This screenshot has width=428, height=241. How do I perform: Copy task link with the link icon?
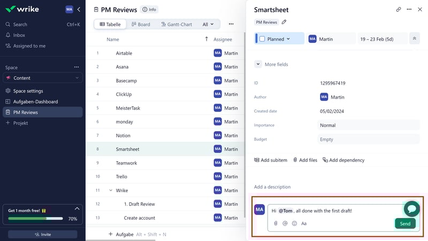(x=399, y=9)
